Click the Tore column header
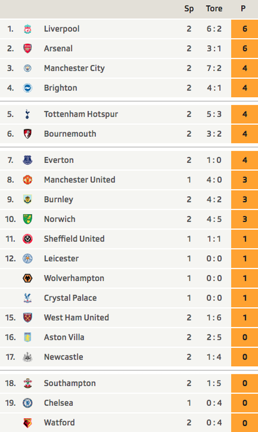258x432 pixels. click(214, 8)
